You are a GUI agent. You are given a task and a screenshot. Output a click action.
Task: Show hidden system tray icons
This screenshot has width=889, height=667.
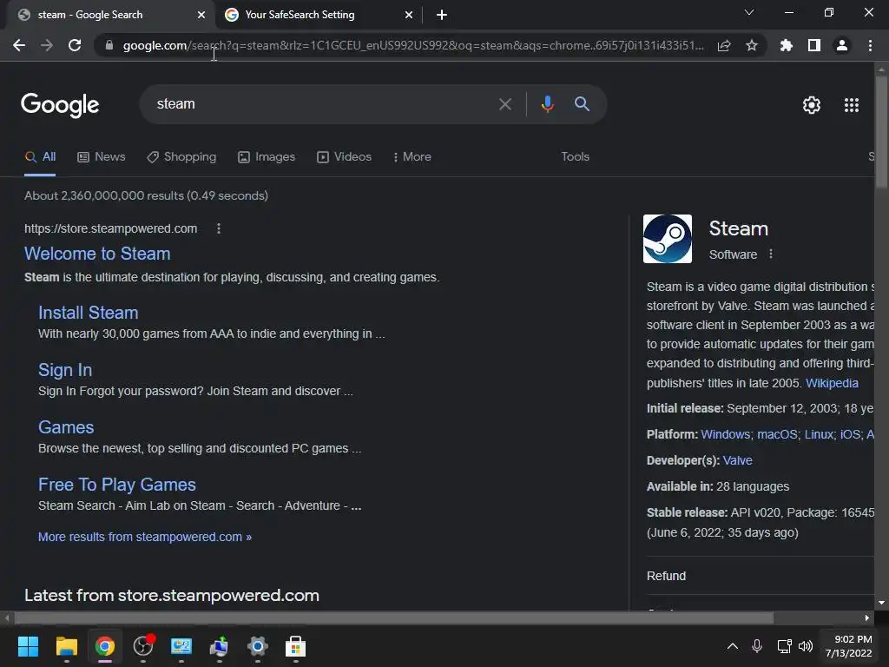[733, 646]
